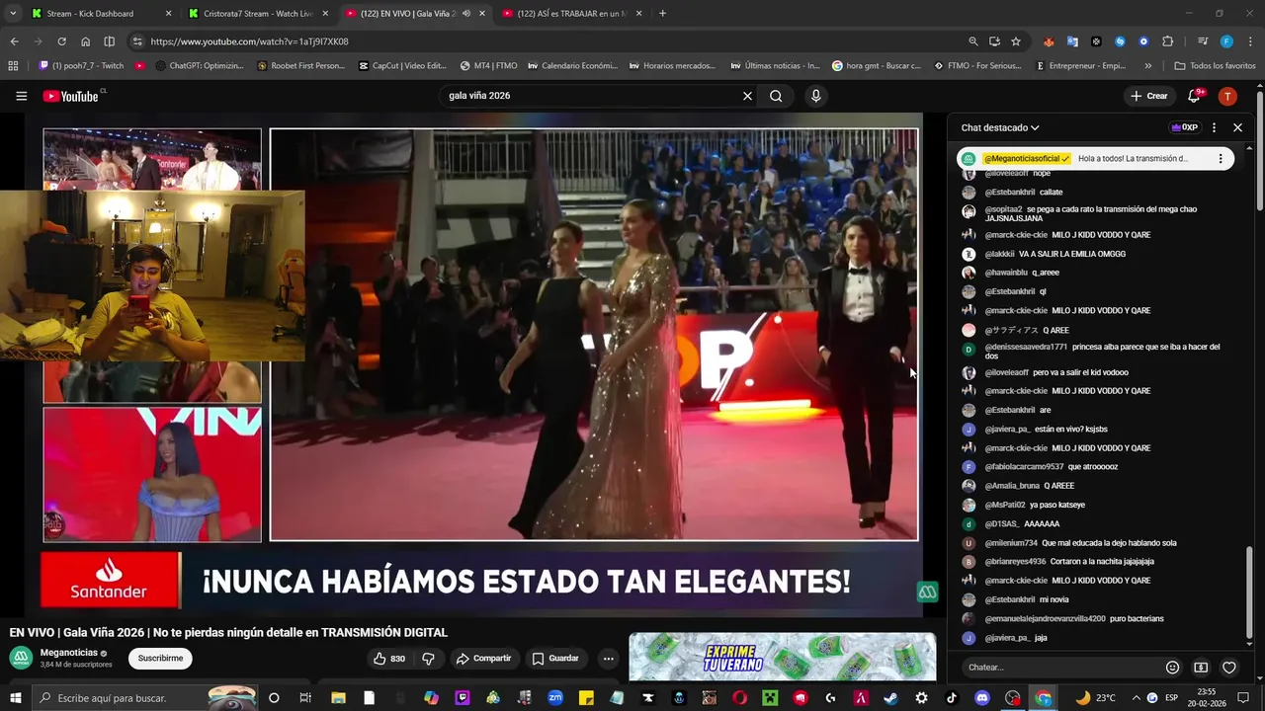The width and height of the screenshot is (1265, 711).
Task: Save the video with Guardar
Action: point(555,659)
